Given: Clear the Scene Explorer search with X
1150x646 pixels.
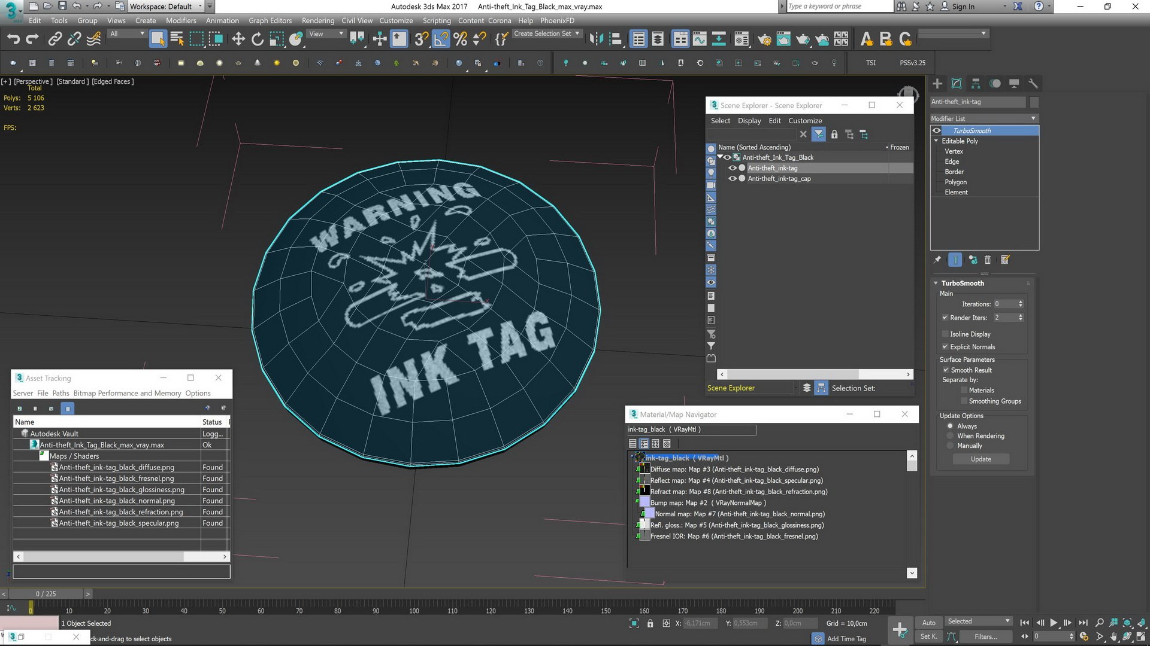Looking at the screenshot, I should pyautogui.click(x=803, y=135).
